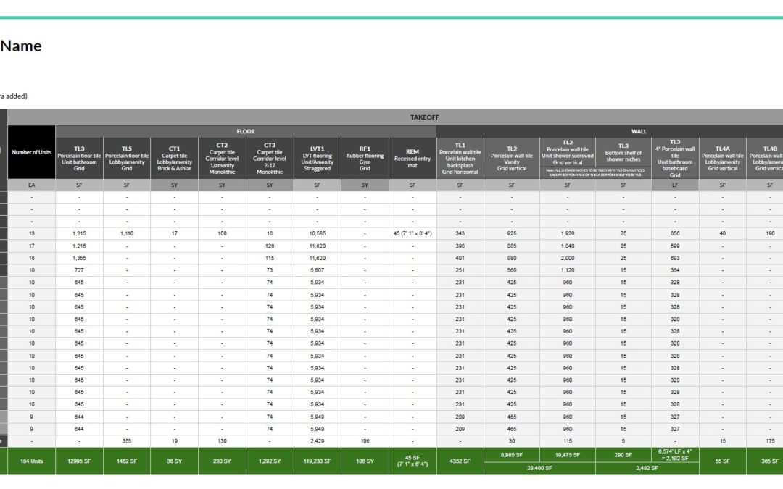
Task: Select the 119,233 SF LVT1 total cell
Action: 317,460
